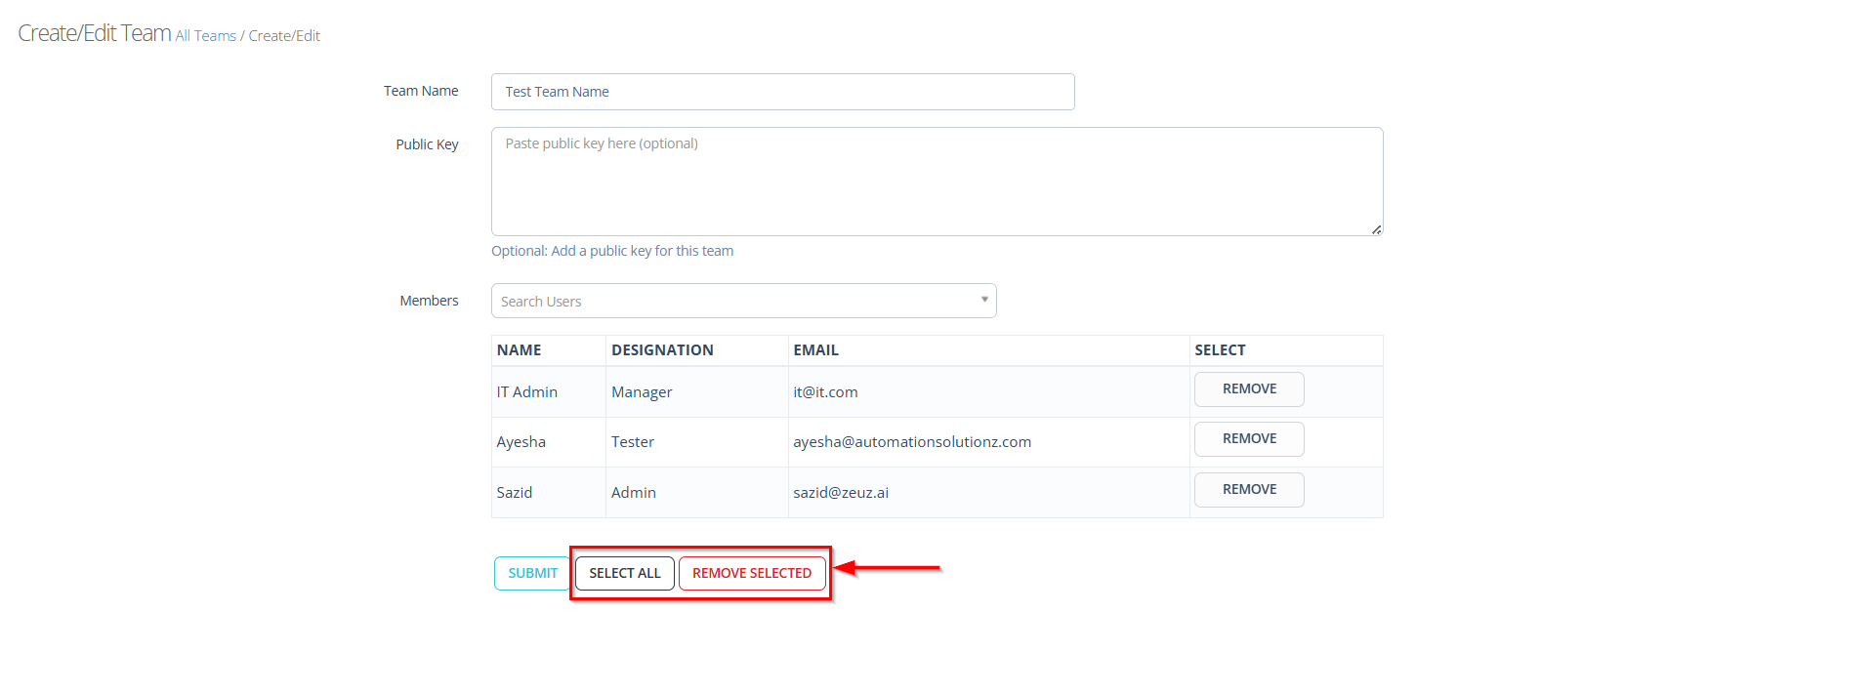1875x694 pixels.
Task: Click the SELECT column header
Action: pyautogui.click(x=1220, y=350)
